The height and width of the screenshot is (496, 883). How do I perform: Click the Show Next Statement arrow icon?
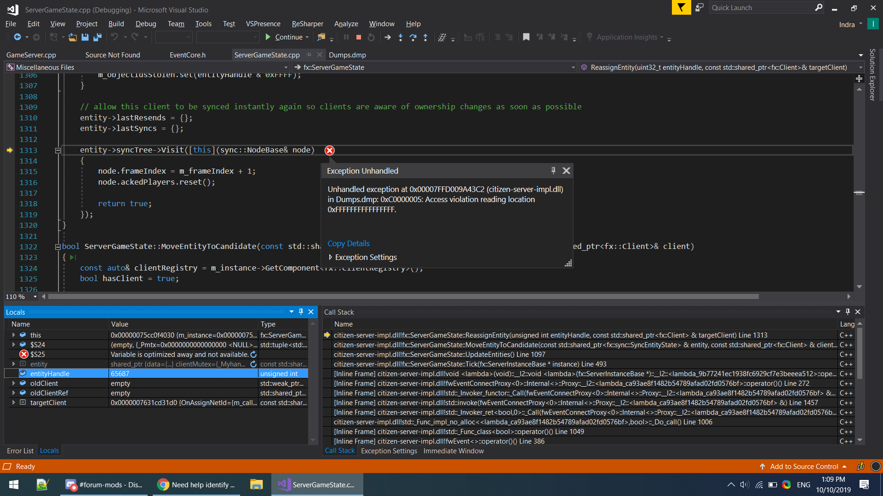pyautogui.click(x=388, y=37)
